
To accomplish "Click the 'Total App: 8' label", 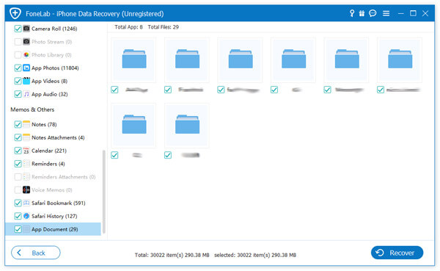I will coord(128,27).
